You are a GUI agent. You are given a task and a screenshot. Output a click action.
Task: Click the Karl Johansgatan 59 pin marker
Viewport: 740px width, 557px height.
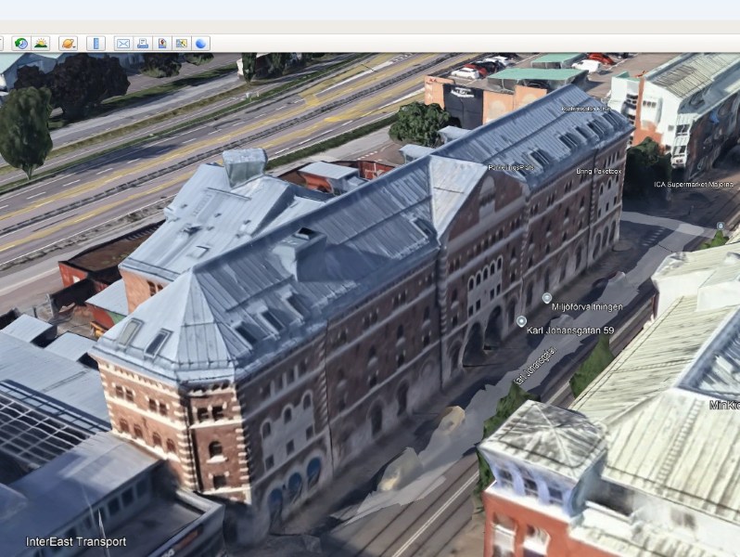pyautogui.click(x=521, y=321)
